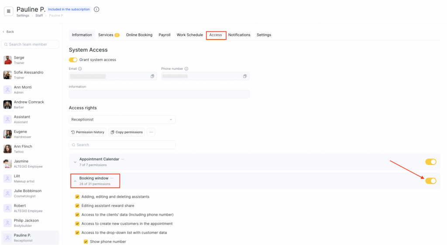Open three-dot menu beside Copy permissions

click(151, 132)
